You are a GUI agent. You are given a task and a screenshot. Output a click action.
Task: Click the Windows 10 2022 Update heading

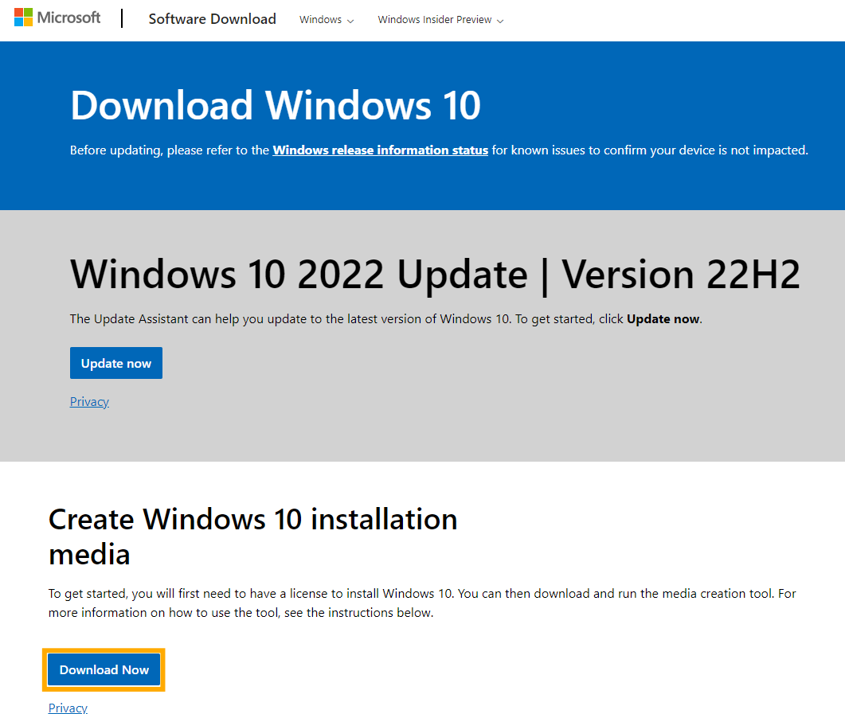435,275
